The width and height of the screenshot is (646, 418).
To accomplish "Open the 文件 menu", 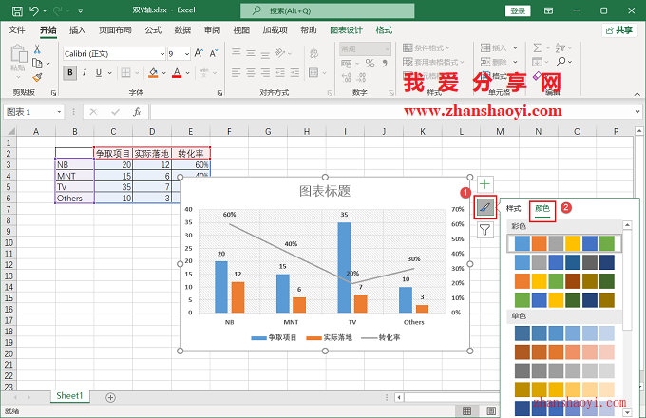I will point(17,30).
